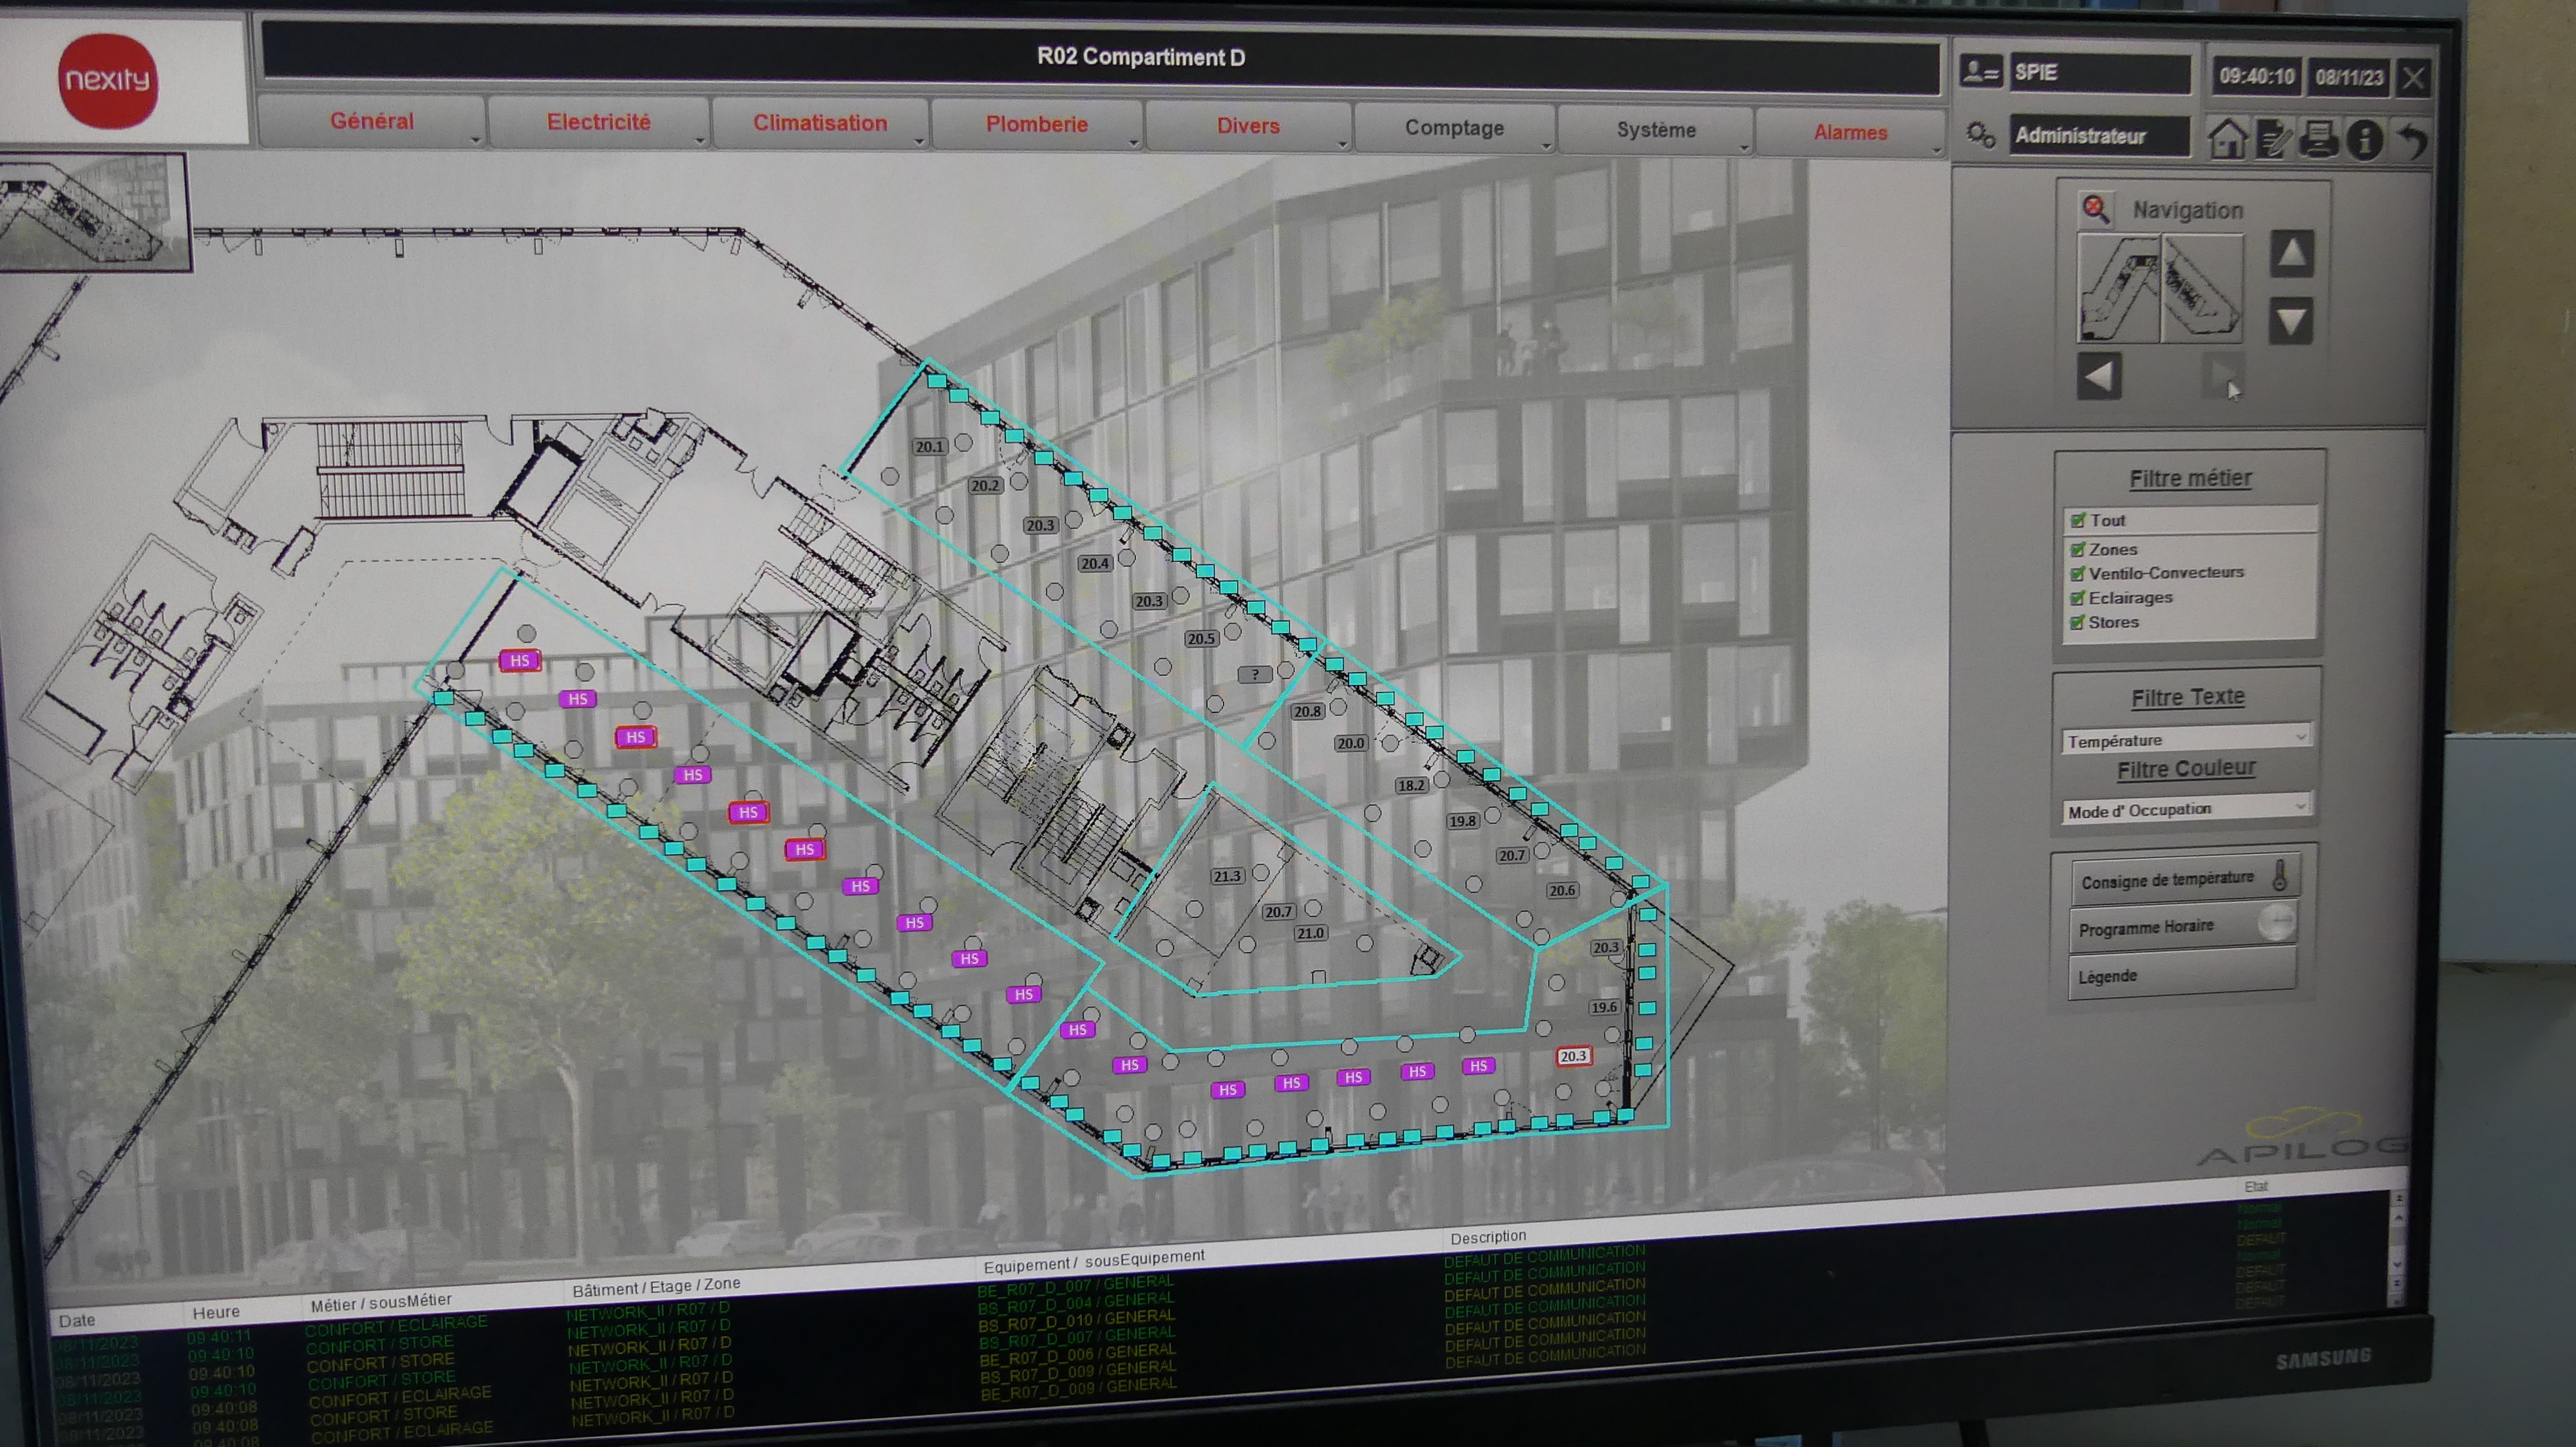Image resolution: width=2576 pixels, height=1447 pixels.
Task: Toggle the Ventilo-Convecteurs checkbox
Action: pos(2077,574)
